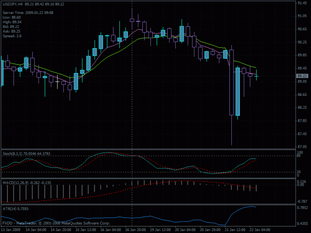The width and height of the screenshot is (311, 233).
Task: Click the Stochastic 20 level label
Action: (x=299, y=172)
